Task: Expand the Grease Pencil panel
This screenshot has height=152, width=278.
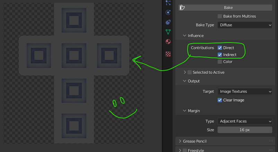Action: (180, 141)
